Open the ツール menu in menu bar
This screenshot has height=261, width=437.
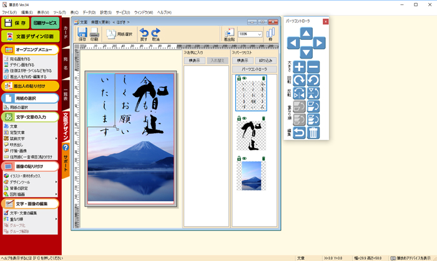59,12
